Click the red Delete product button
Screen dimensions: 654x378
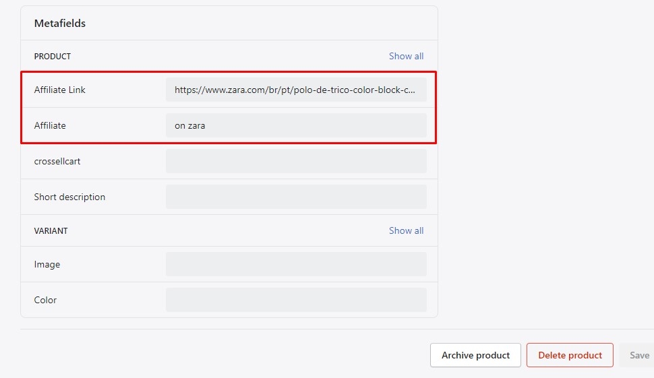point(570,355)
